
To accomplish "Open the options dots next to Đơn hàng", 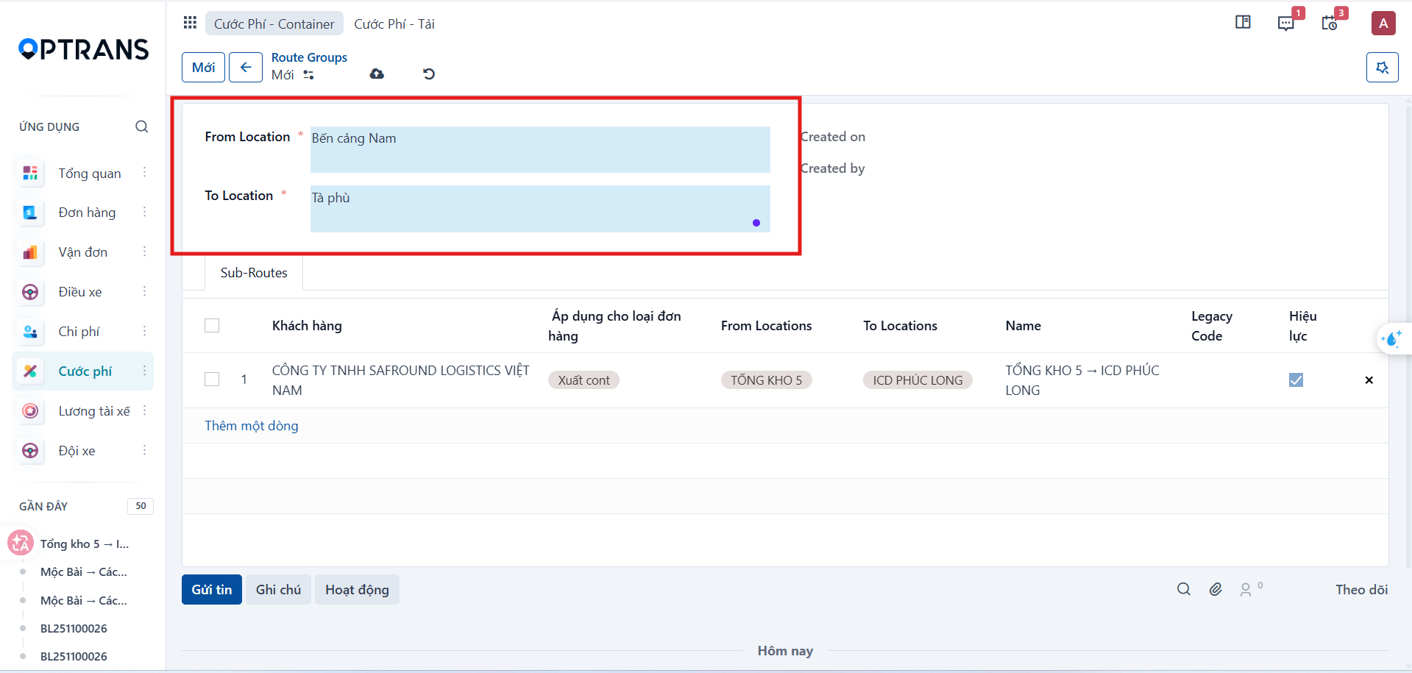I will pyautogui.click(x=144, y=212).
